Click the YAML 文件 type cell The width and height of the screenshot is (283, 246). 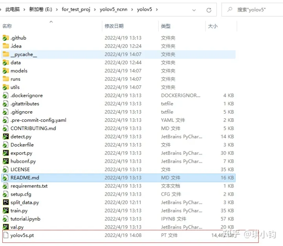[173, 120]
